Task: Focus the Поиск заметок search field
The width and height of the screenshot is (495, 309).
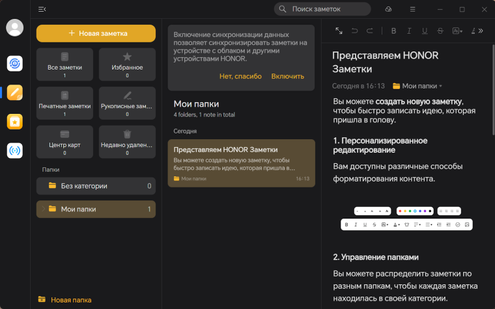Action: click(x=322, y=9)
